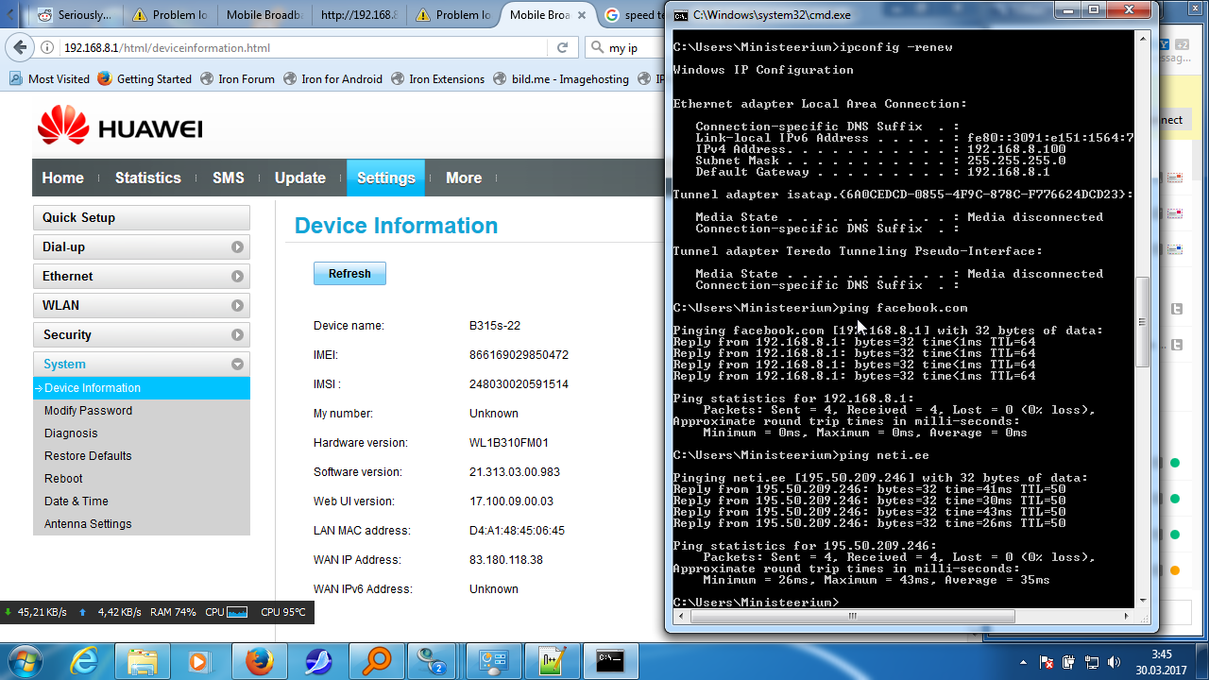This screenshot has width=1209, height=680.
Task: Select Device Information in the sidebar
Action: (142, 388)
